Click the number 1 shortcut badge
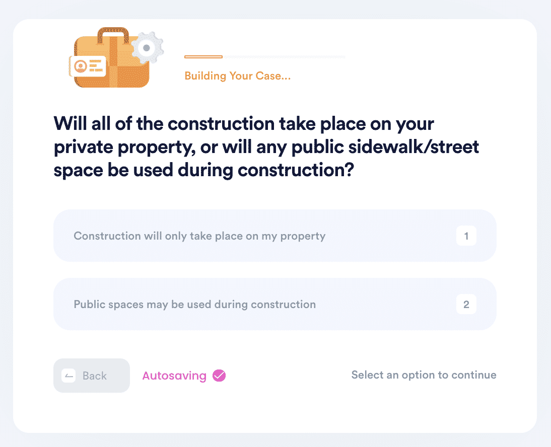This screenshot has height=447, width=551. (466, 236)
